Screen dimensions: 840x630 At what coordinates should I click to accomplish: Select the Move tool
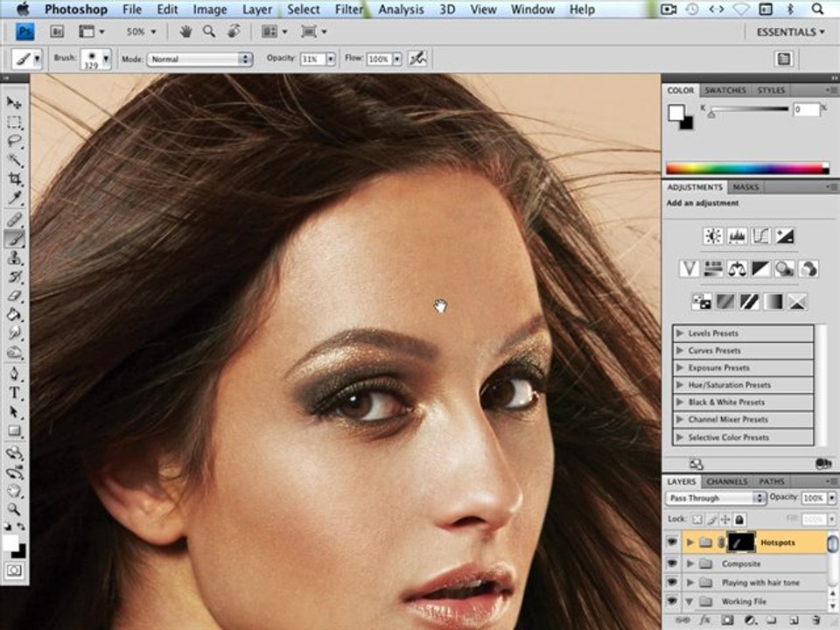[14, 103]
